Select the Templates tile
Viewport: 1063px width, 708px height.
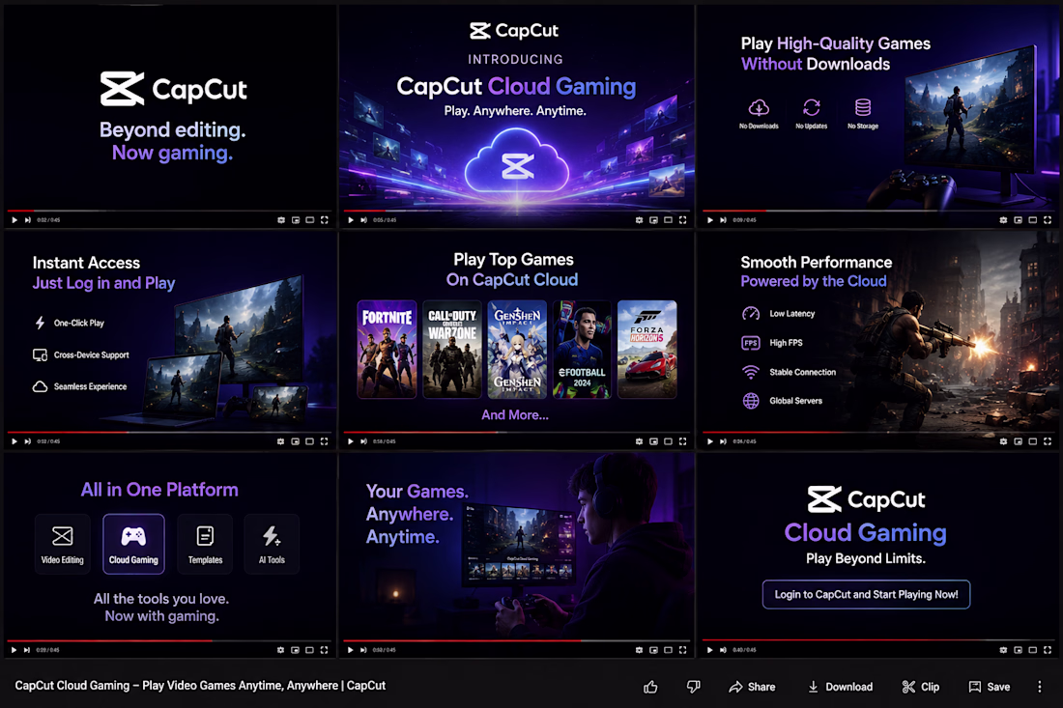205,544
